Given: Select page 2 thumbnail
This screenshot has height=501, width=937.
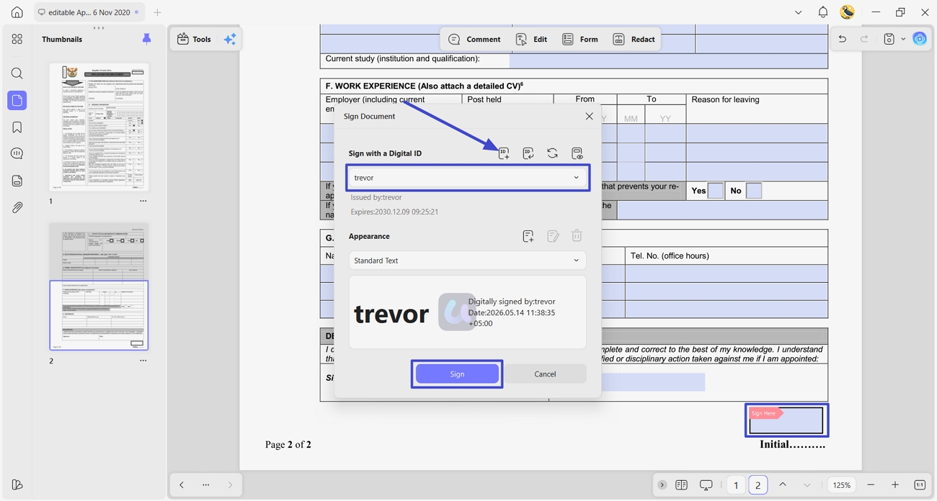Looking at the screenshot, I should tap(99, 286).
